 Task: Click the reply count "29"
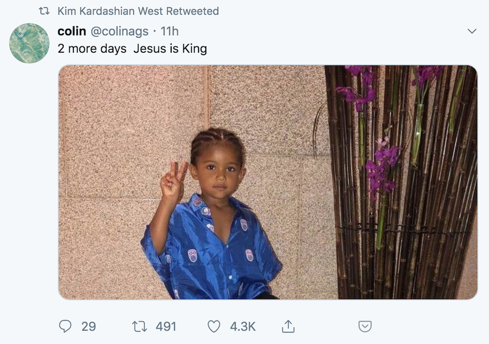89,326
